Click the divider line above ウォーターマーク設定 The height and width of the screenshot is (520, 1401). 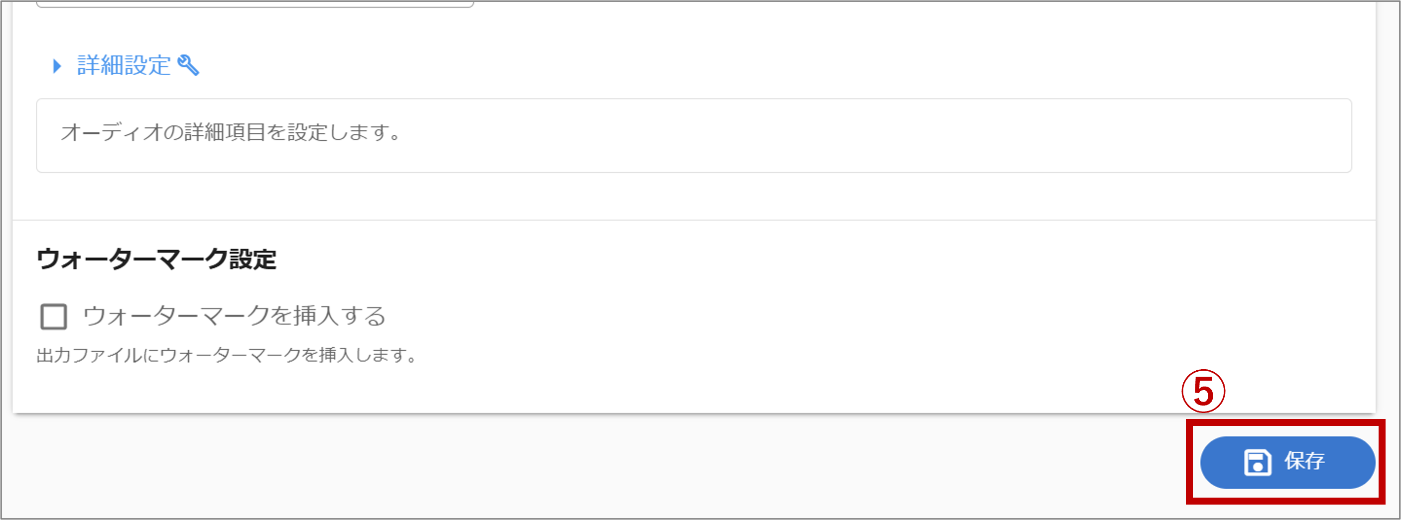[694, 220]
